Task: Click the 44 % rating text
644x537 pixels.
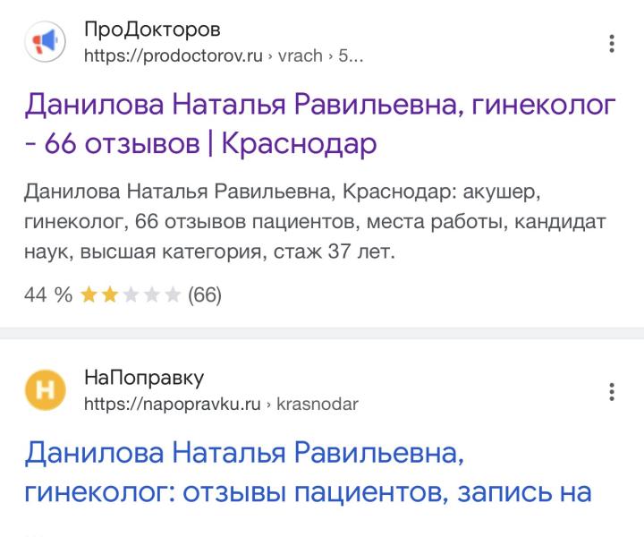Action: point(48,295)
